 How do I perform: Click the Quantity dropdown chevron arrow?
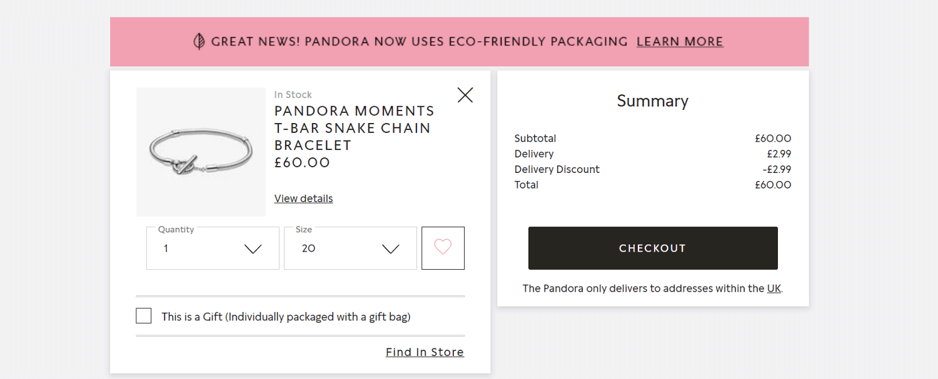(253, 249)
